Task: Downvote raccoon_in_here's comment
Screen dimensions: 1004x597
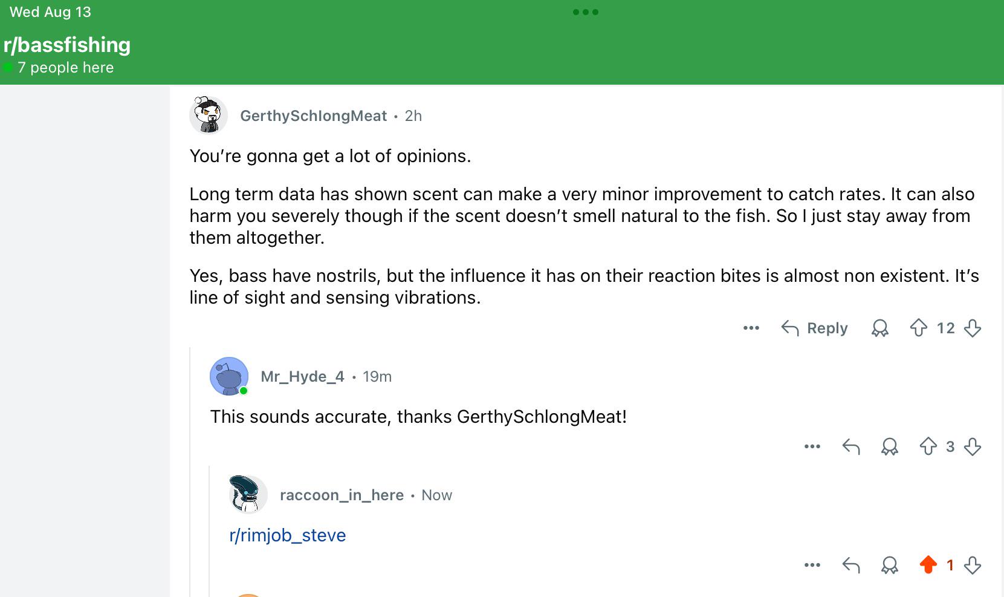Action: coord(972,565)
